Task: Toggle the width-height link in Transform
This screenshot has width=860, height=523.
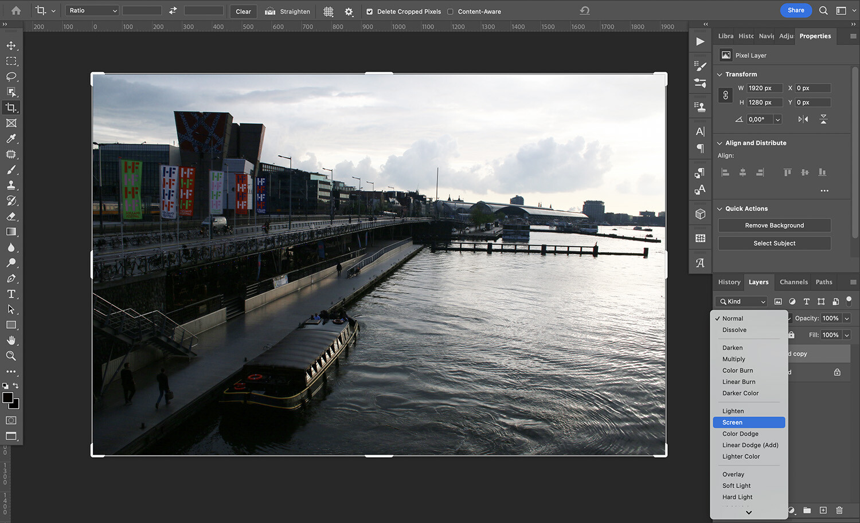Action: point(725,95)
